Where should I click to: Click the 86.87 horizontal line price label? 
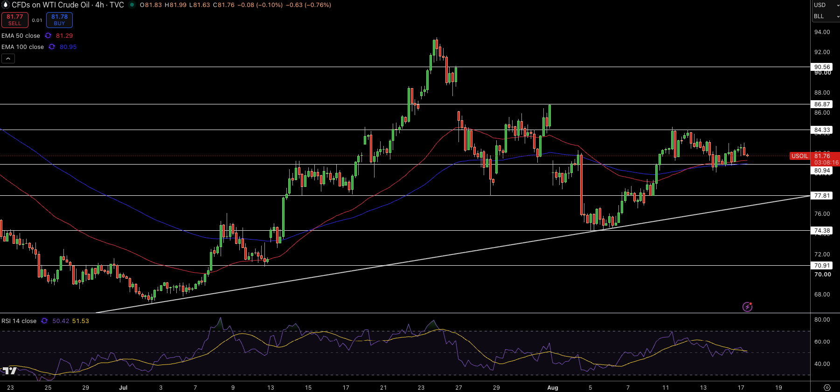tap(822, 104)
